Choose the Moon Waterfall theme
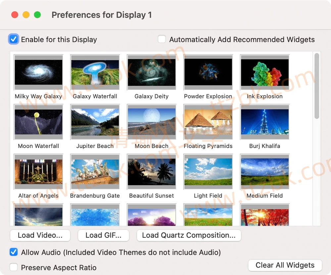Screen dimensions: 331x275 38,122
